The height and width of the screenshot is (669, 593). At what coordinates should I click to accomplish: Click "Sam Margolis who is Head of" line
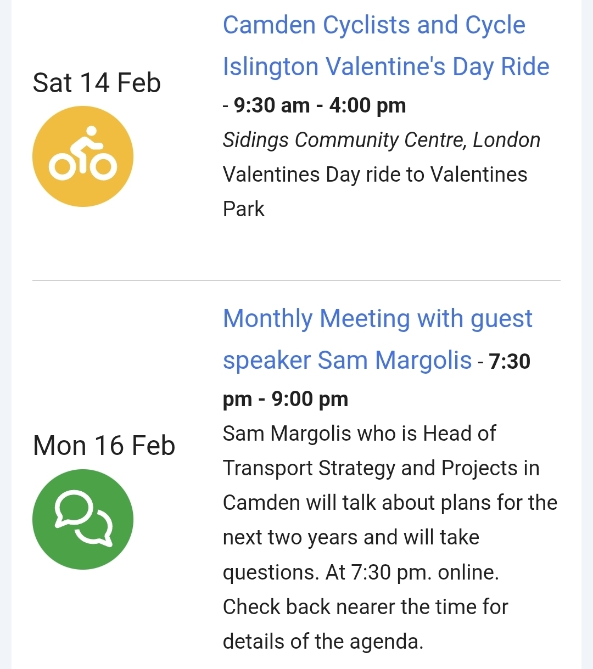coord(359,434)
